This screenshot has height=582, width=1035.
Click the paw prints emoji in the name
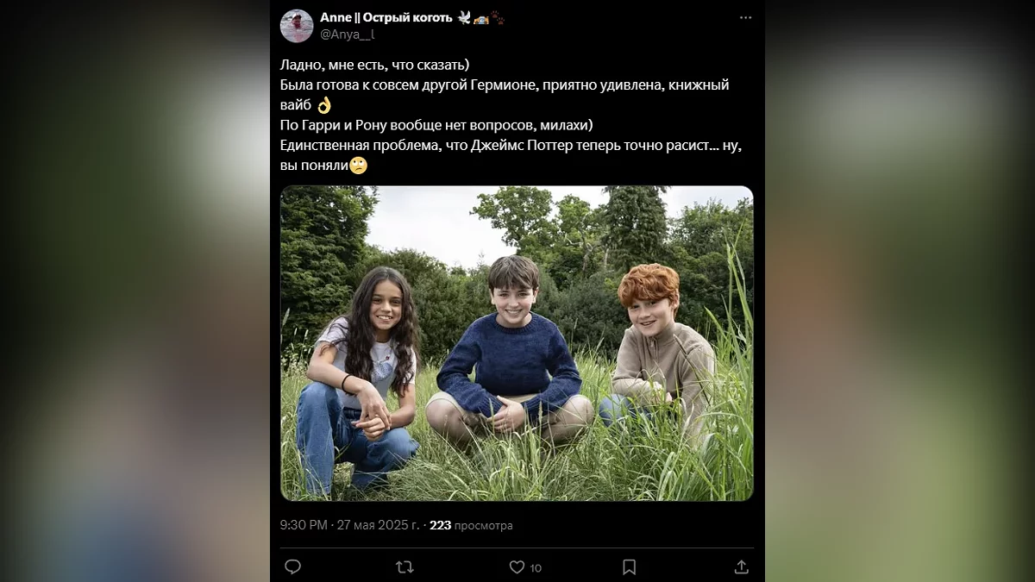tap(499, 17)
